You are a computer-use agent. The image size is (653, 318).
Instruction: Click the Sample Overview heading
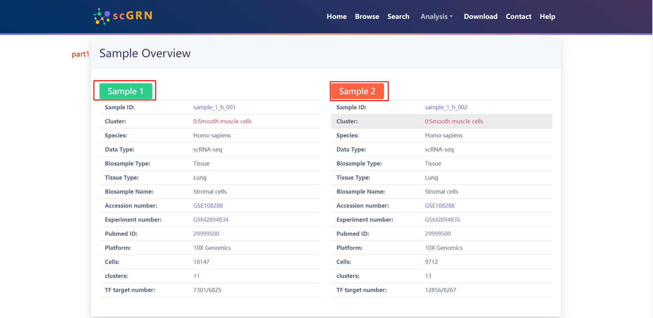[x=145, y=53]
